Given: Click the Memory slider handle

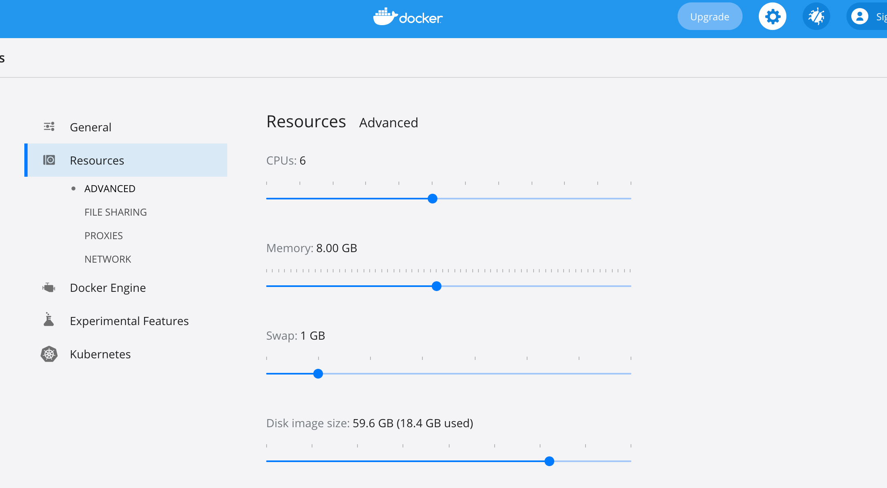Looking at the screenshot, I should tap(436, 286).
